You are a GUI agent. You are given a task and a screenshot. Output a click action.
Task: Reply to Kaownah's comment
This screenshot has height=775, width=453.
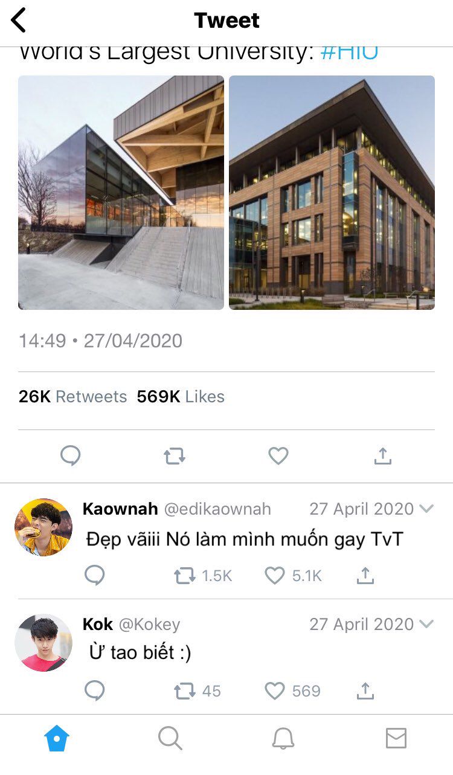click(x=94, y=576)
